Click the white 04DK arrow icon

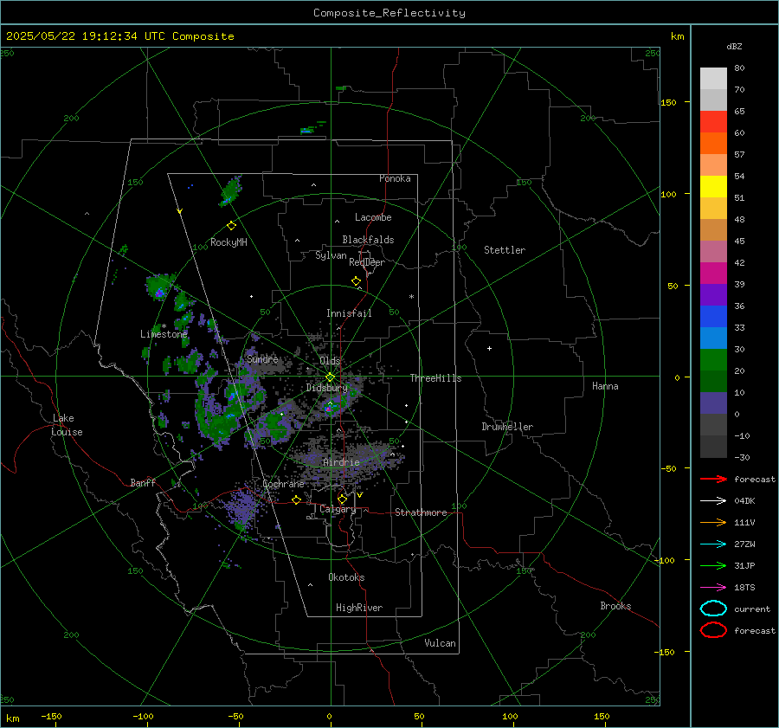[x=713, y=501]
